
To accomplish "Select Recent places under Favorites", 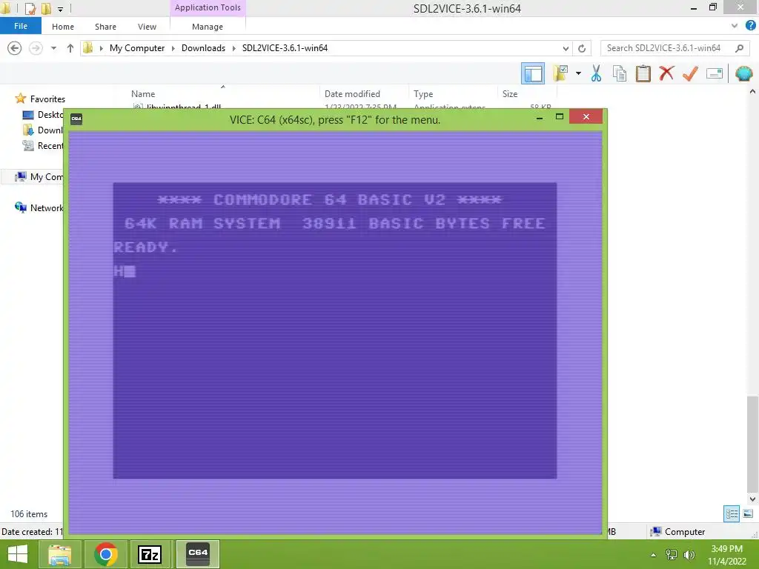I will tap(43, 146).
